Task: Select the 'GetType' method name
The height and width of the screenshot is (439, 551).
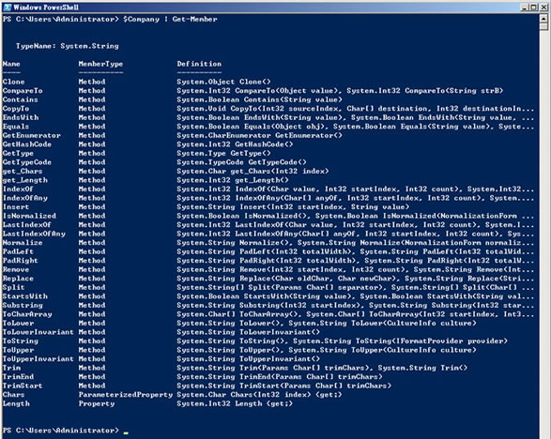Action: pyautogui.click(x=18, y=154)
